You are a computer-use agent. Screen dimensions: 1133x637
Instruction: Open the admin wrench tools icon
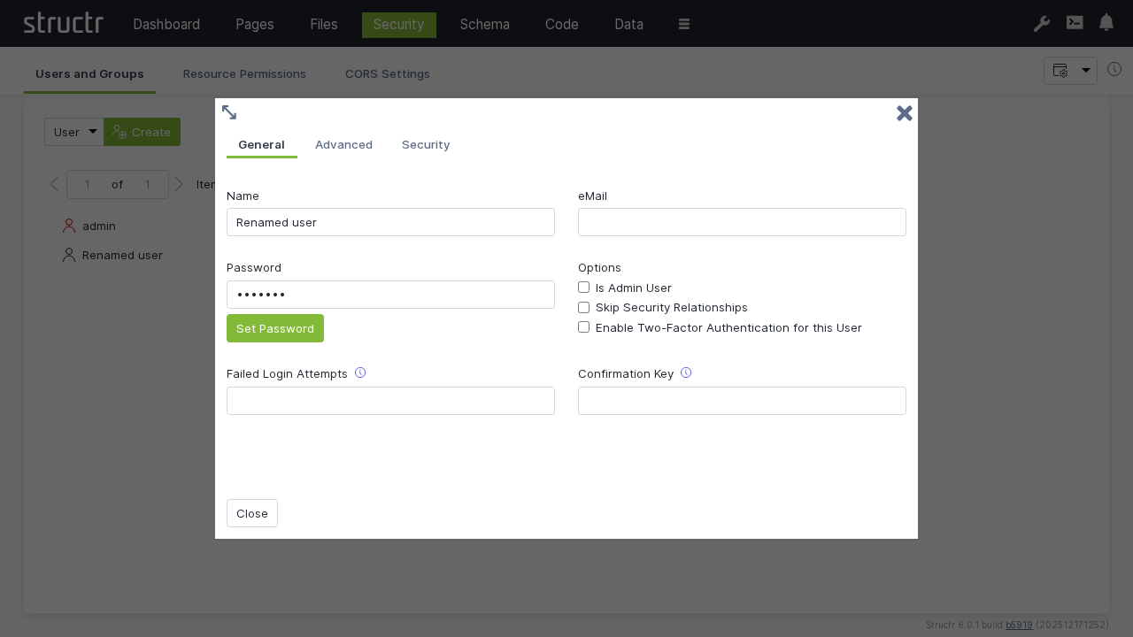point(1042,24)
